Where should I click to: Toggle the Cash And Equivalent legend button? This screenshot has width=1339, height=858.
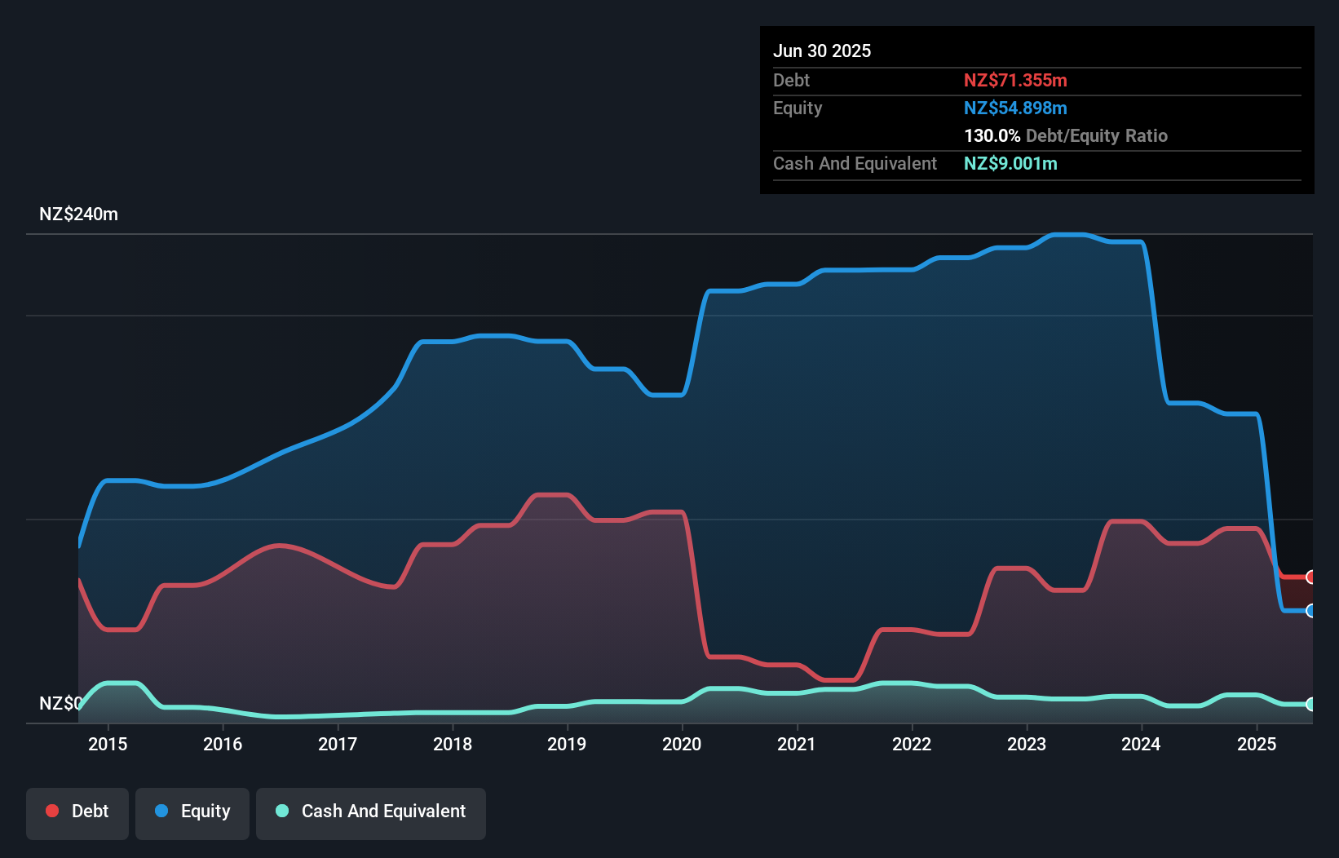(x=371, y=813)
